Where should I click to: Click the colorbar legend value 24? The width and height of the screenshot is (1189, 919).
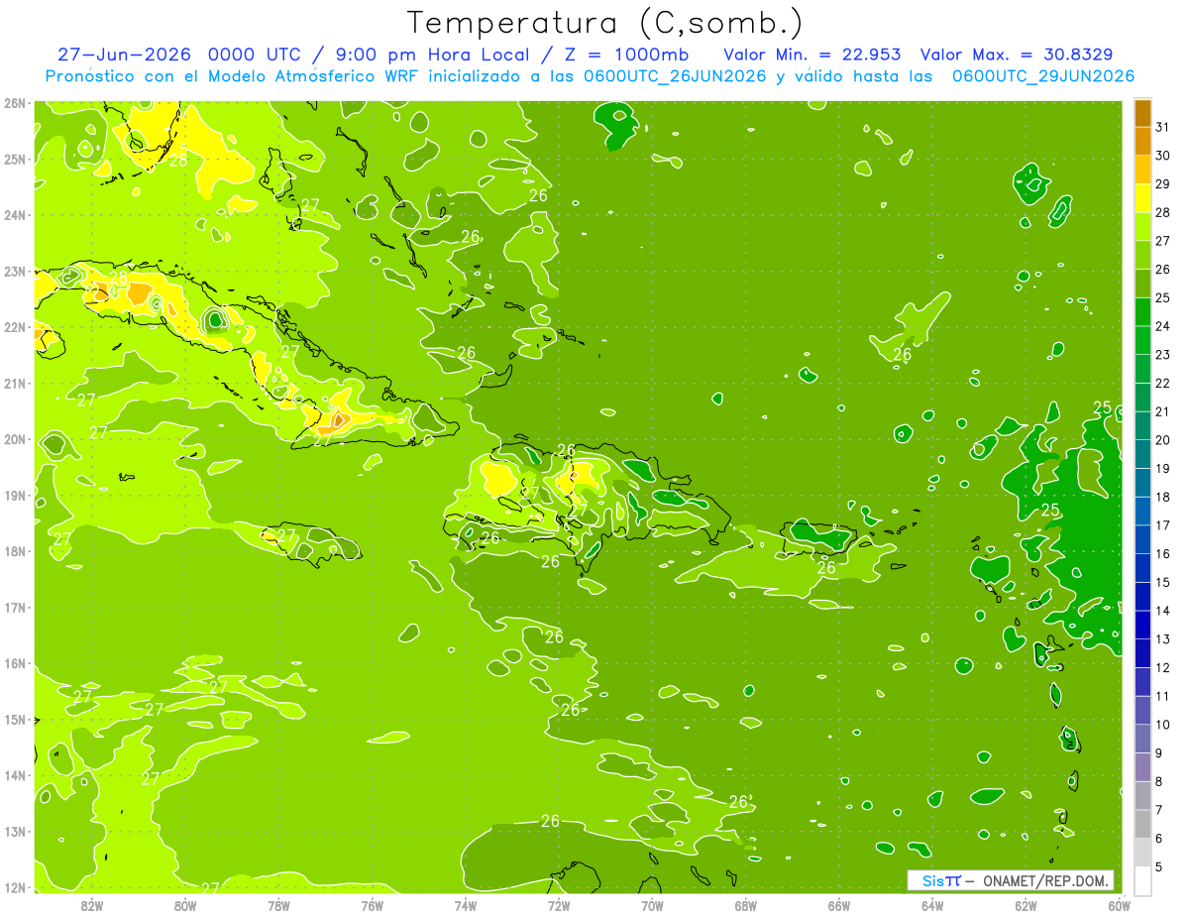click(1163, 326)
